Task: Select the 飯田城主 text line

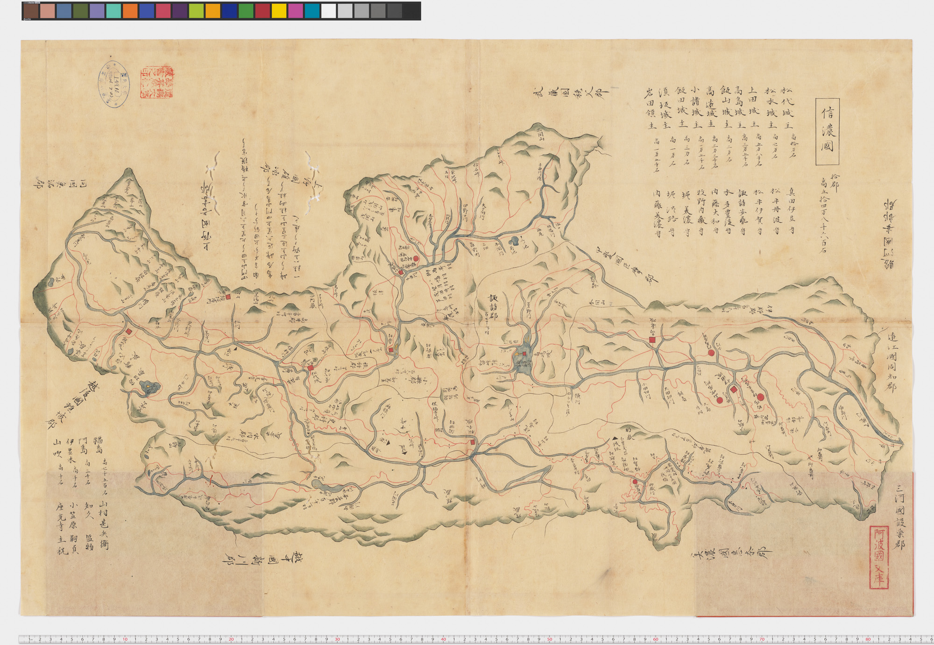Action: (681, 107)
